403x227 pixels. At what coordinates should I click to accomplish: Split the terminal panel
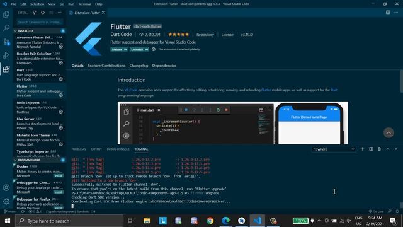[371, 149]
